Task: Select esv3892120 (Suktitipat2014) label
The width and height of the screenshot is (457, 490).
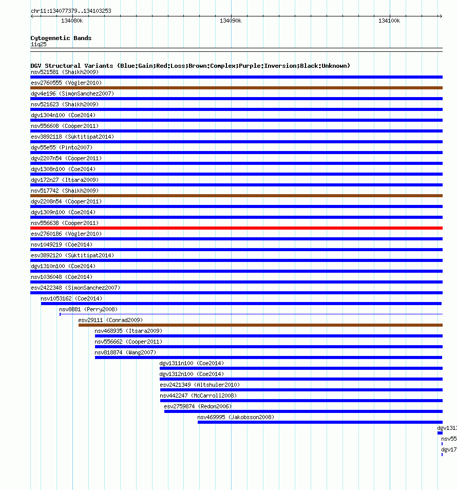Action: coord(72,255)
